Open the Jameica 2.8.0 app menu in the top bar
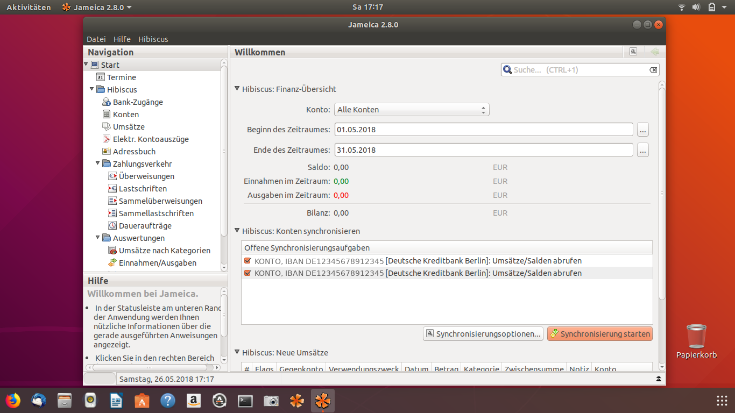The height and width of the screenshot is (413, 735). pos(97,8)
